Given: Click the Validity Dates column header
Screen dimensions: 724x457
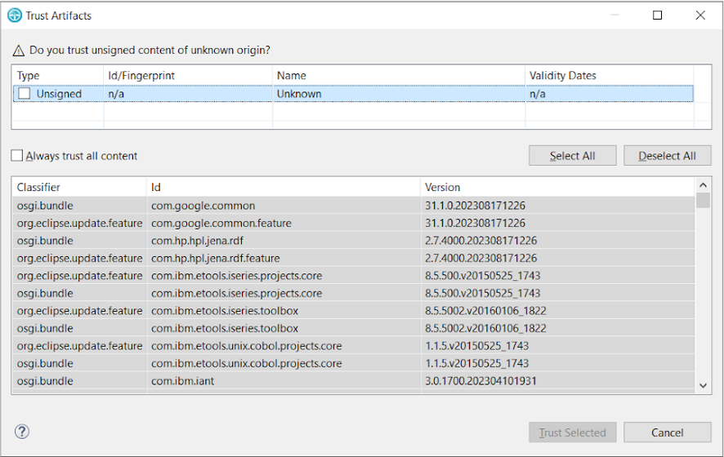Looking at the screenshot, I should click(609, 76).
